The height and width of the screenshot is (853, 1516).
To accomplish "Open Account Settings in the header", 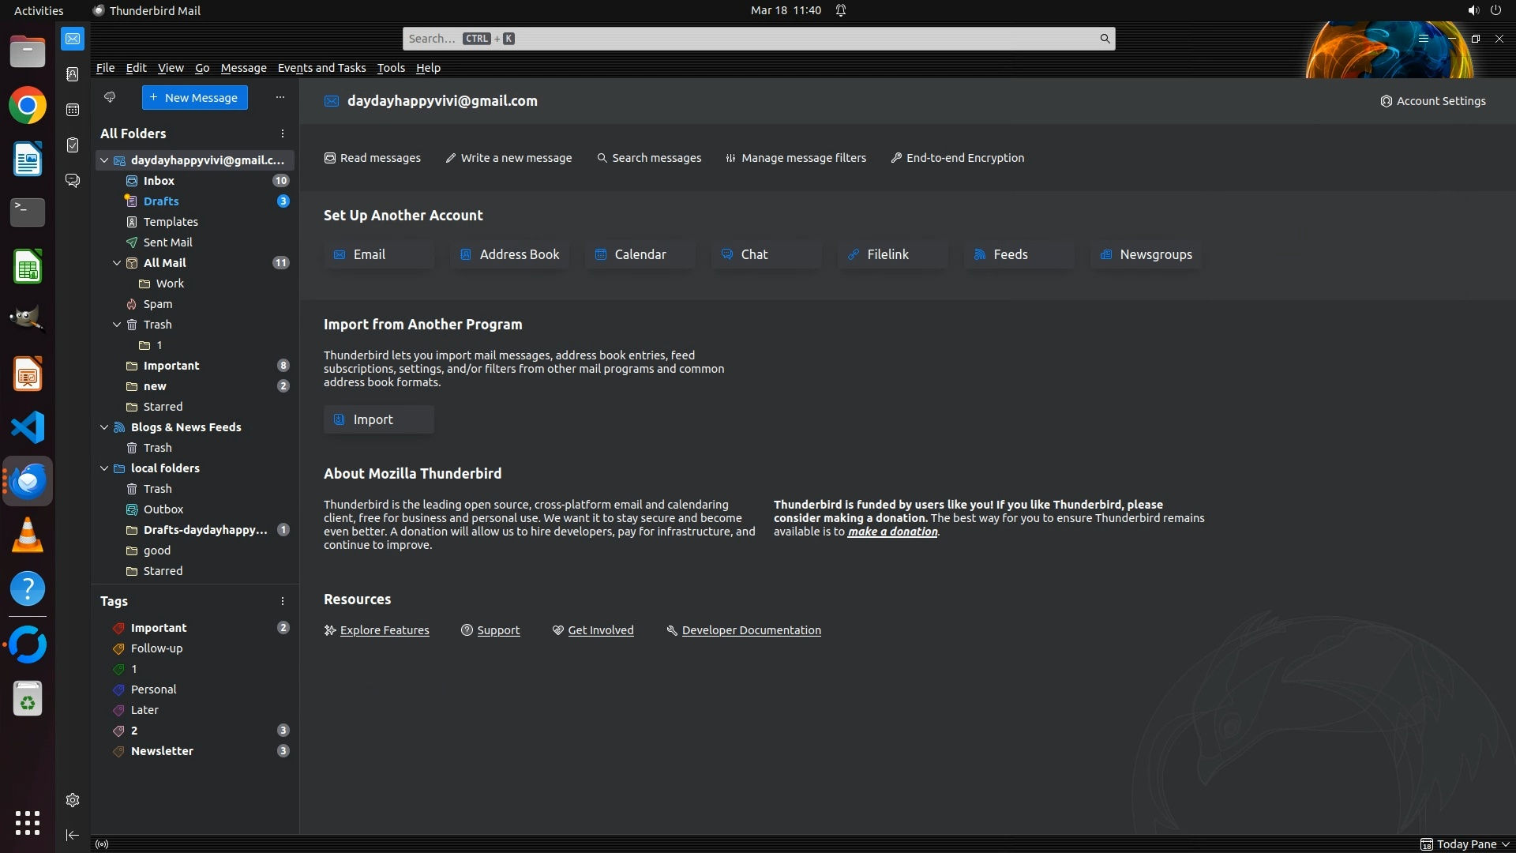I will (x=1432, y=101).
